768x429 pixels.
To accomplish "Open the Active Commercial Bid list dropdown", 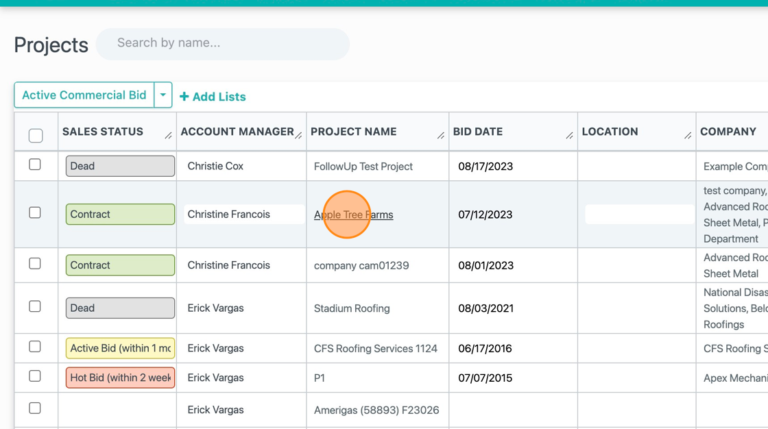I will [x=163, y=95].
